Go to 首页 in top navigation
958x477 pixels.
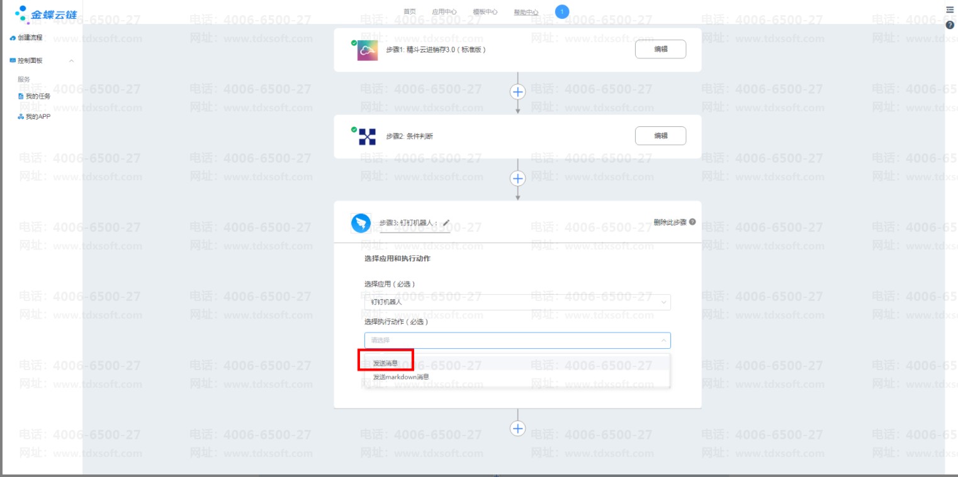point(410,12)
